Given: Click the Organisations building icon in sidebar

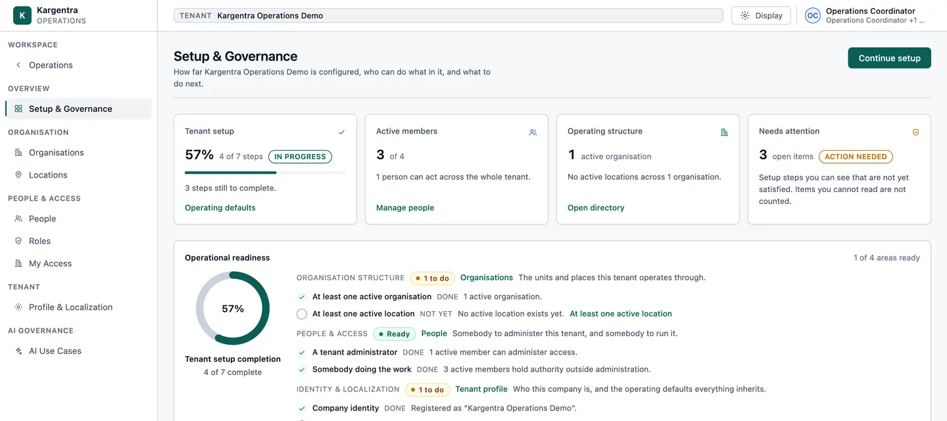Looking at the screenshot, I should point(18,153).
